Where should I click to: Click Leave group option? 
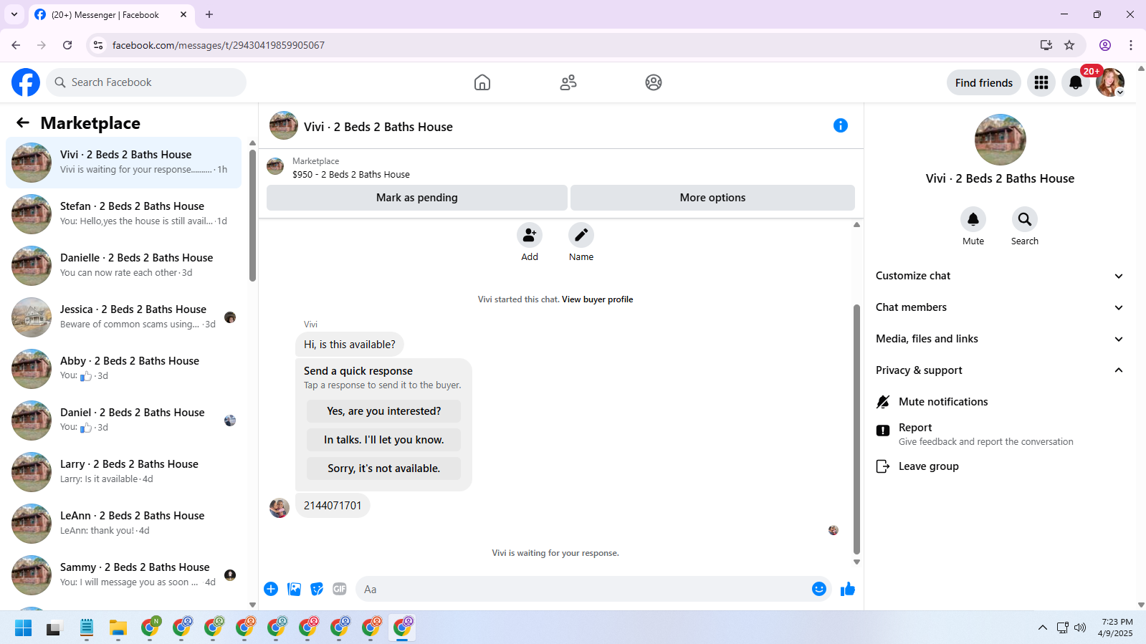click(x=1000, y=466)
